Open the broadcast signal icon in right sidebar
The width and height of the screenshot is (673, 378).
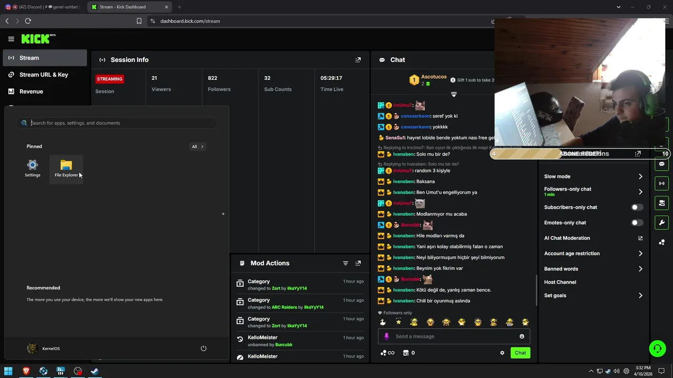pyautogui.click(x=661, y=183)
